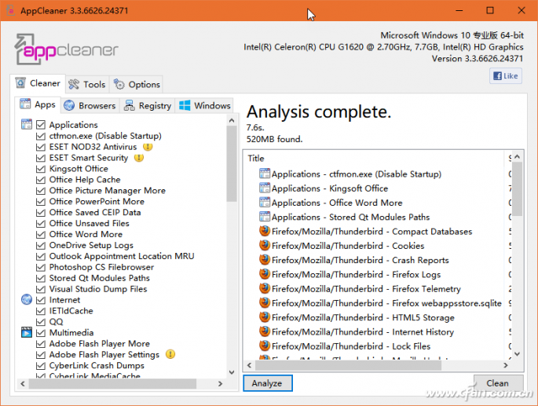Screen dimensions: 538x406
Task: Uncheck ESET NOD32 Antivirus checkbox
Action: 41,147
